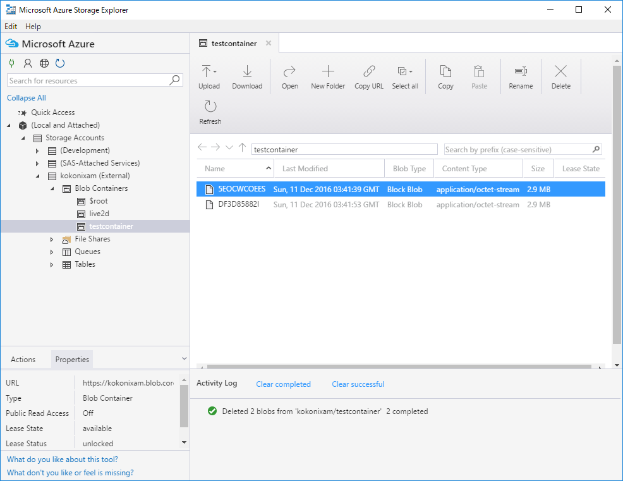This screenshot has height=481, width=623.
Task: Click the Download toolbar icon
Action: tap(247, 71)
